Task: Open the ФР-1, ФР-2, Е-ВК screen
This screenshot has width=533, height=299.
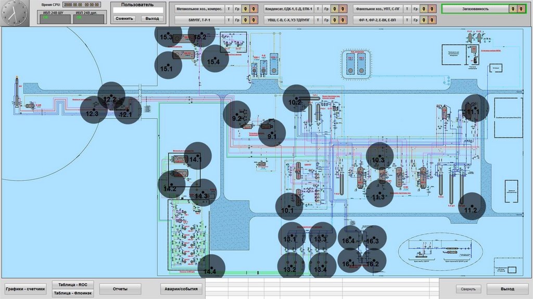Action: click(378, 19)
